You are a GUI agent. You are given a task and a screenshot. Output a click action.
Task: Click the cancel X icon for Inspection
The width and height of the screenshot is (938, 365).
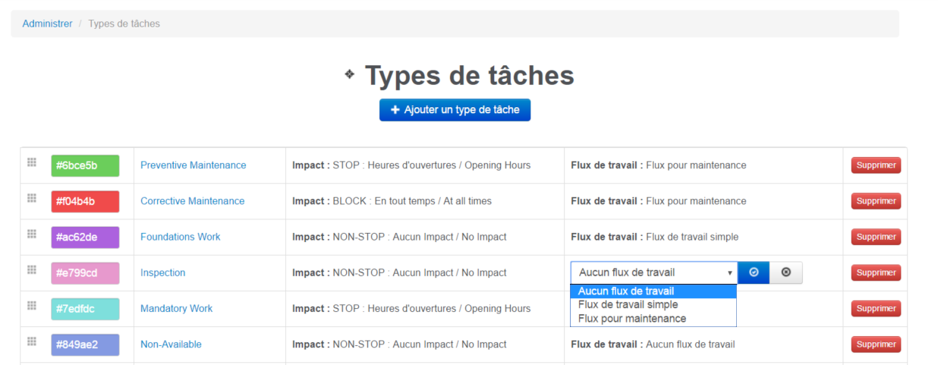[x=785, y=272]
